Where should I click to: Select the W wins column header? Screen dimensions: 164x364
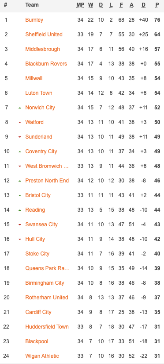(x=90, y=5)
